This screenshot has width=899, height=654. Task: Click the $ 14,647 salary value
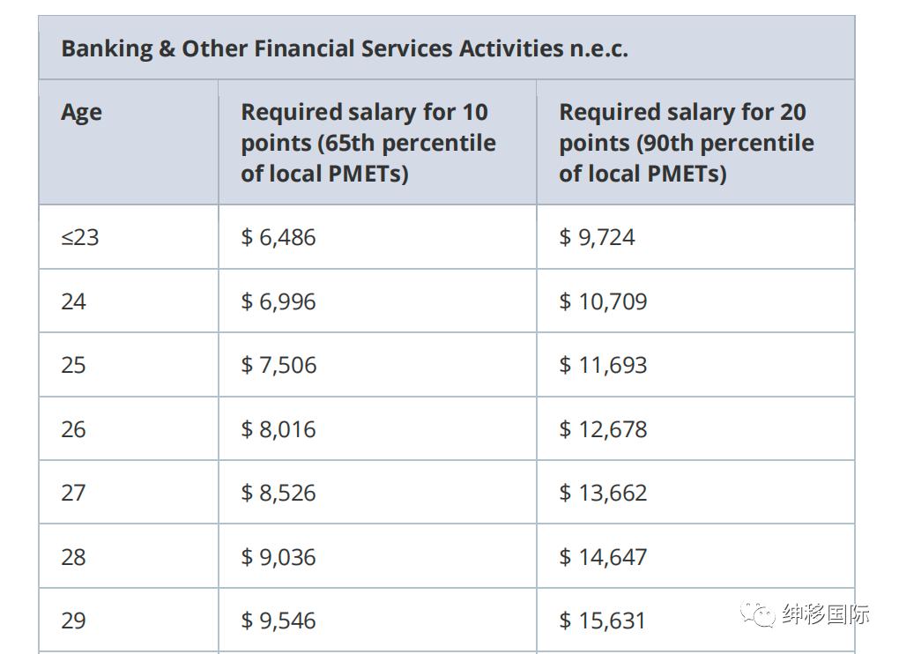[603, 557]
